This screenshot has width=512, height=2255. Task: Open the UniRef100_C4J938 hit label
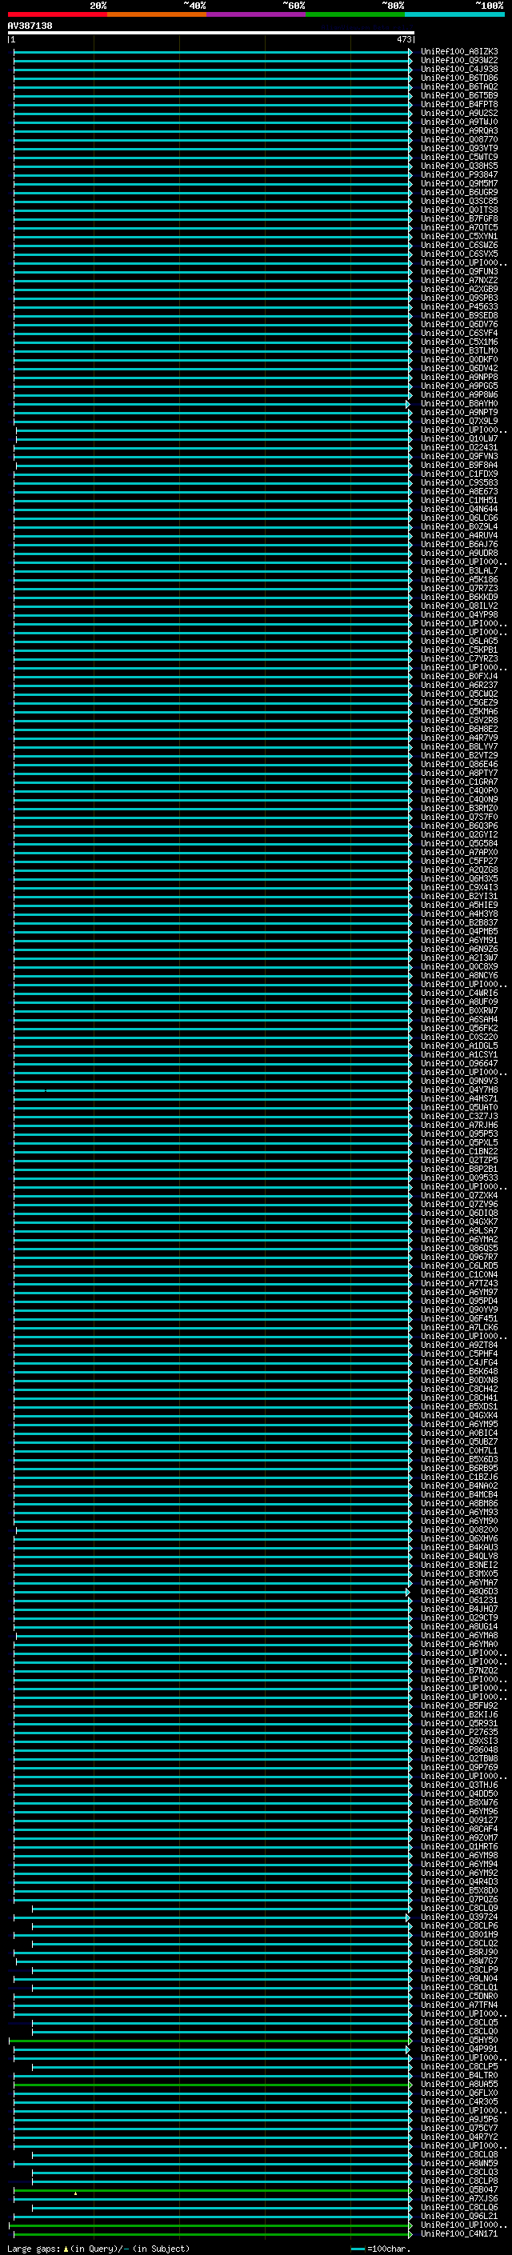tap(459, 69)
